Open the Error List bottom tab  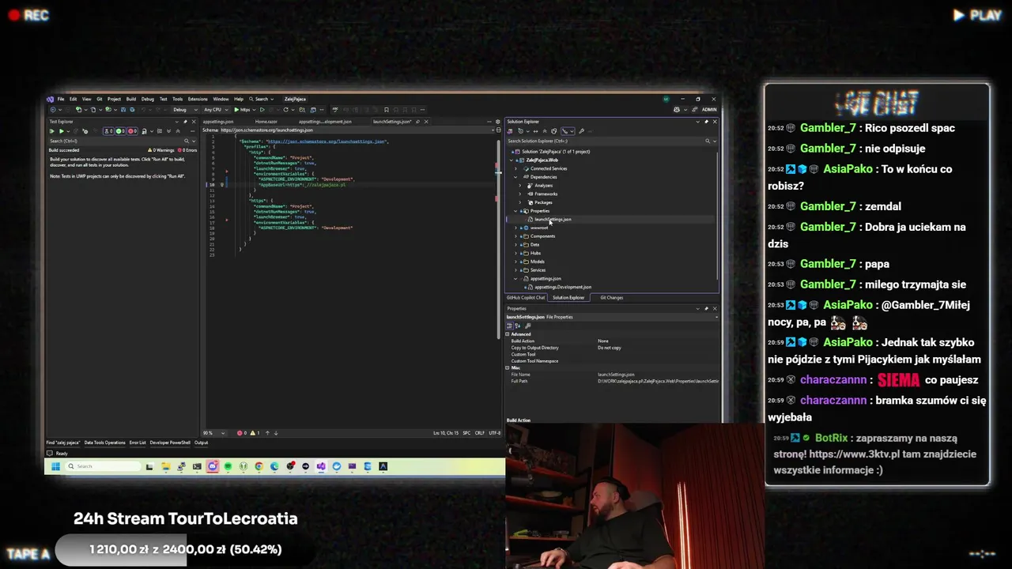pyautogui.click(x=138, y=443)
